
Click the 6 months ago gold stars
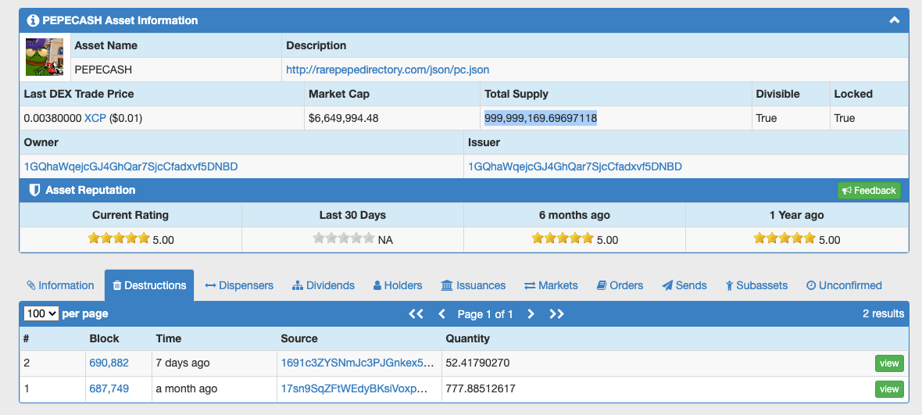(563, 238)
